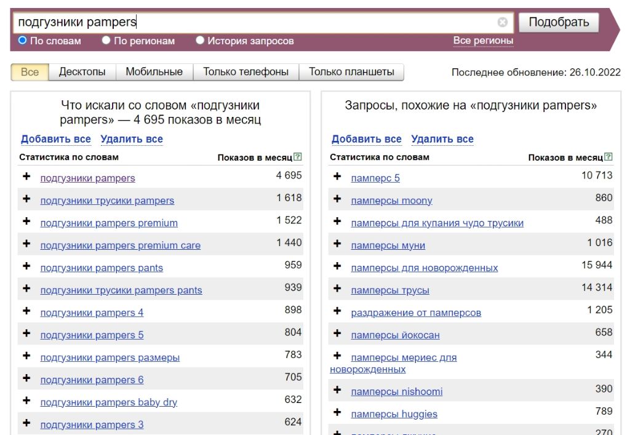Open the подгузники pampers размеры link
The width and height of the screenshot is (630, 435).
pyautogui.click(x=110, y=357)
